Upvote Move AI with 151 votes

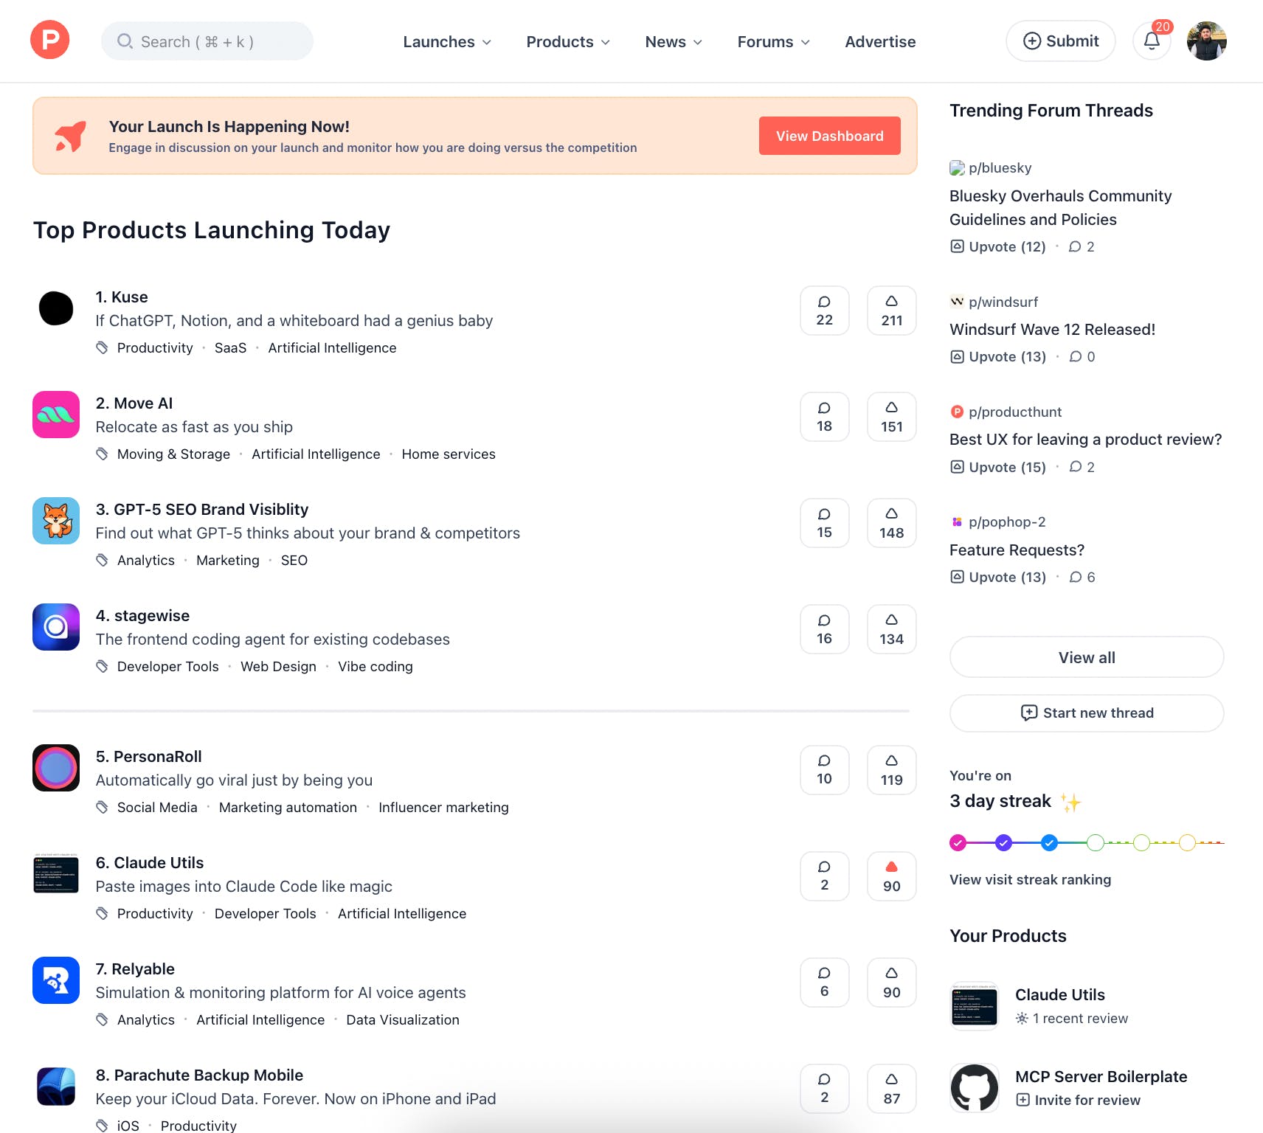pos(892,417)
